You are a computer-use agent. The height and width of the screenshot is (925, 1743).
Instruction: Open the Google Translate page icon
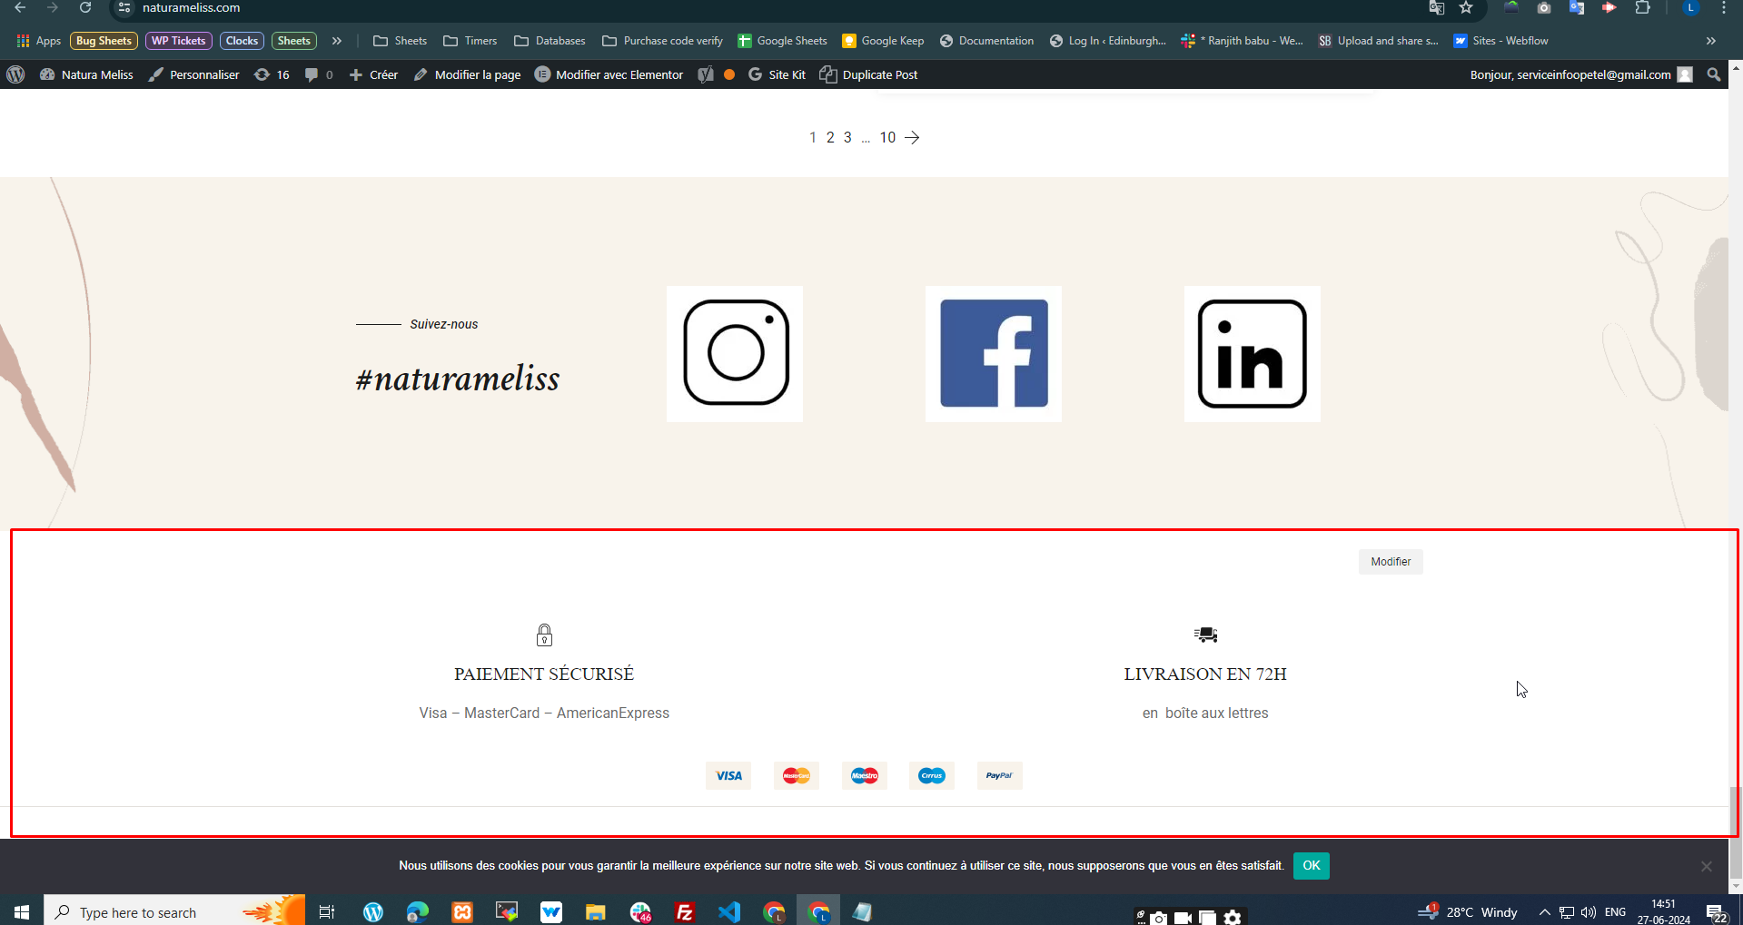1436,7
